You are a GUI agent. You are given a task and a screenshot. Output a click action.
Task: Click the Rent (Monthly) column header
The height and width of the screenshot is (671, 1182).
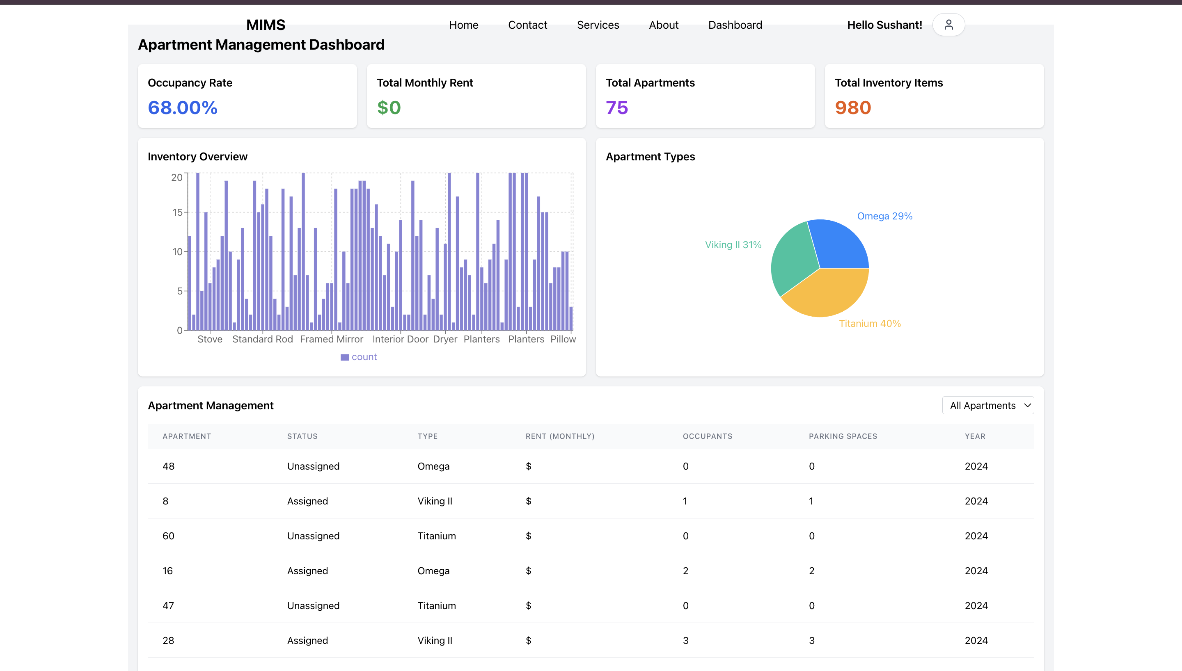(x=560, y=436)
